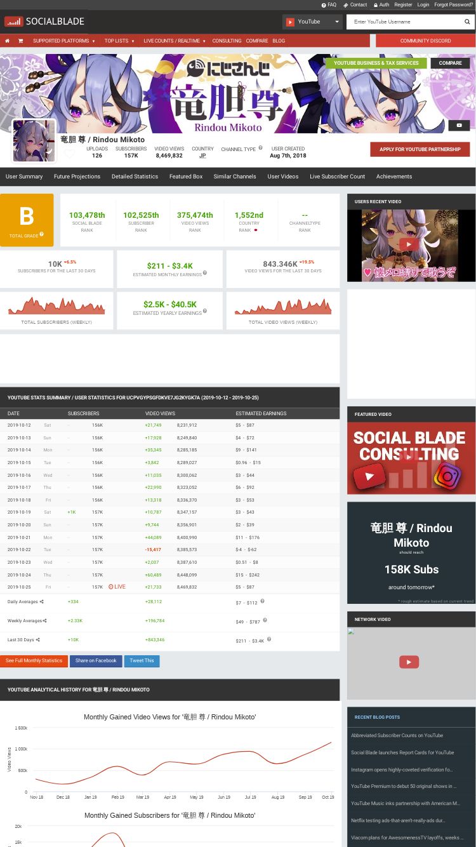The height and width of the screenshot is (847, 476).
Task: Click Forgot Password link
Action: point(453,4)
